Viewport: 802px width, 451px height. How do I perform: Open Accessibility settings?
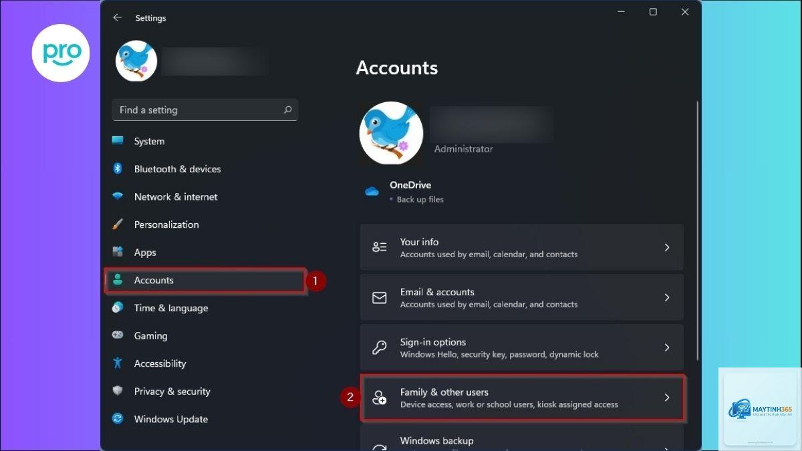(204, 363)
